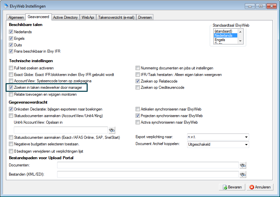
Task: Click the Unit4/AccountView: Opslaan in text field
Action: point(61,130)
